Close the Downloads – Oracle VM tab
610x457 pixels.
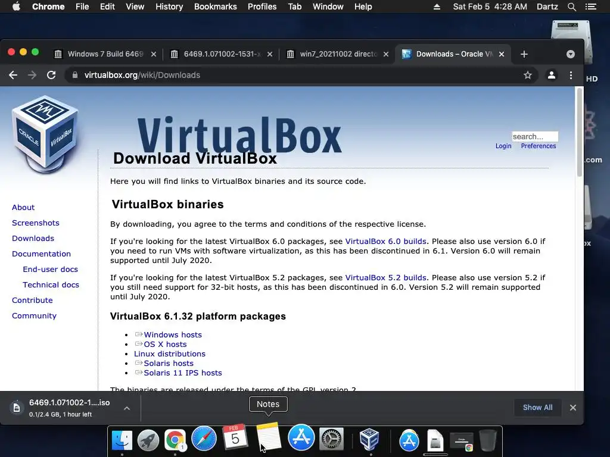point(502,54)
